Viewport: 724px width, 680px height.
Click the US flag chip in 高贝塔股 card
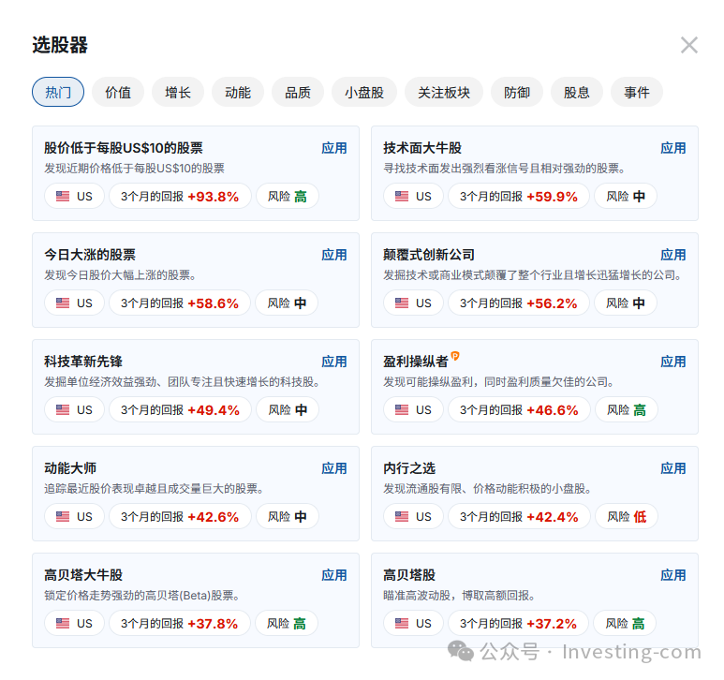[x=413, y=623]
